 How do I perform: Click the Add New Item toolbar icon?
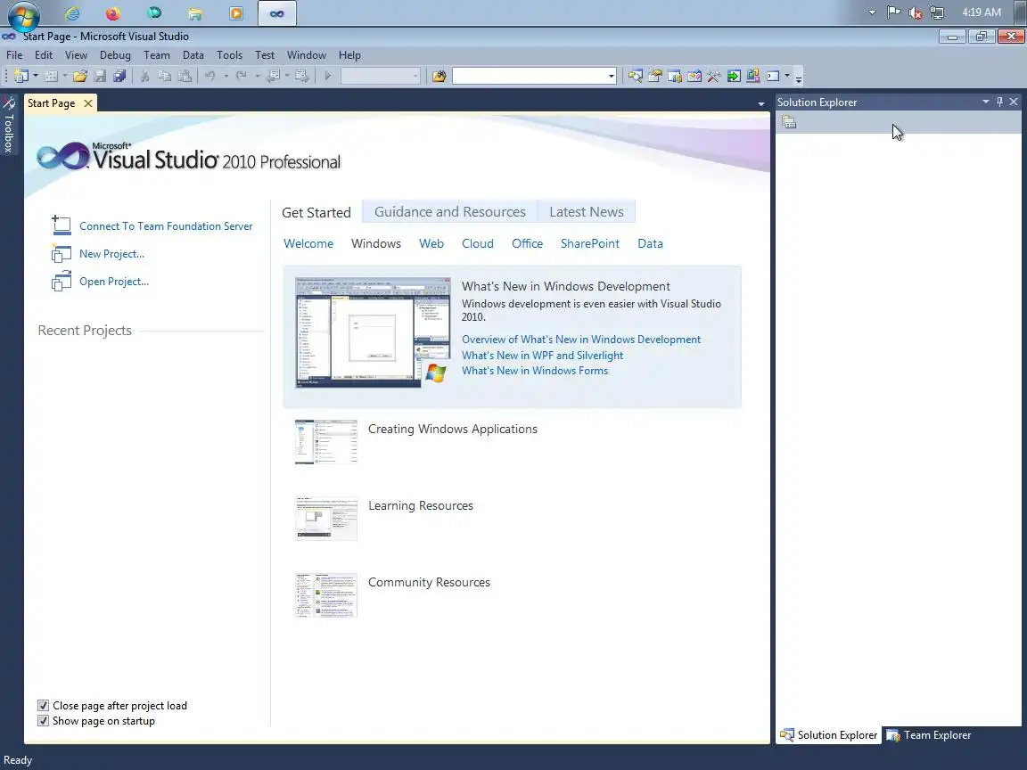tap(51, 76)
